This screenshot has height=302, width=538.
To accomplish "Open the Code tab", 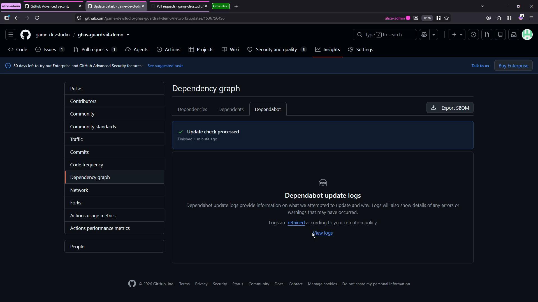I will pos(18,49).
